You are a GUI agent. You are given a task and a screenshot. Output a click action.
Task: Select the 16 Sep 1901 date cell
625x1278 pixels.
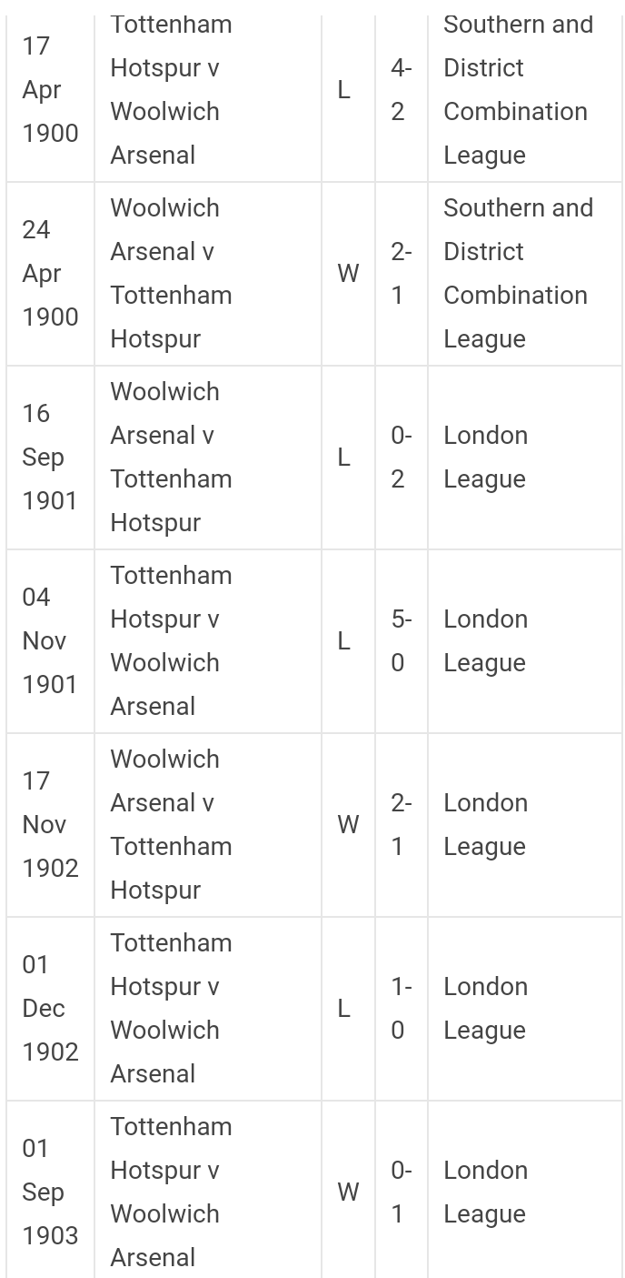click(x=50, y=458)
